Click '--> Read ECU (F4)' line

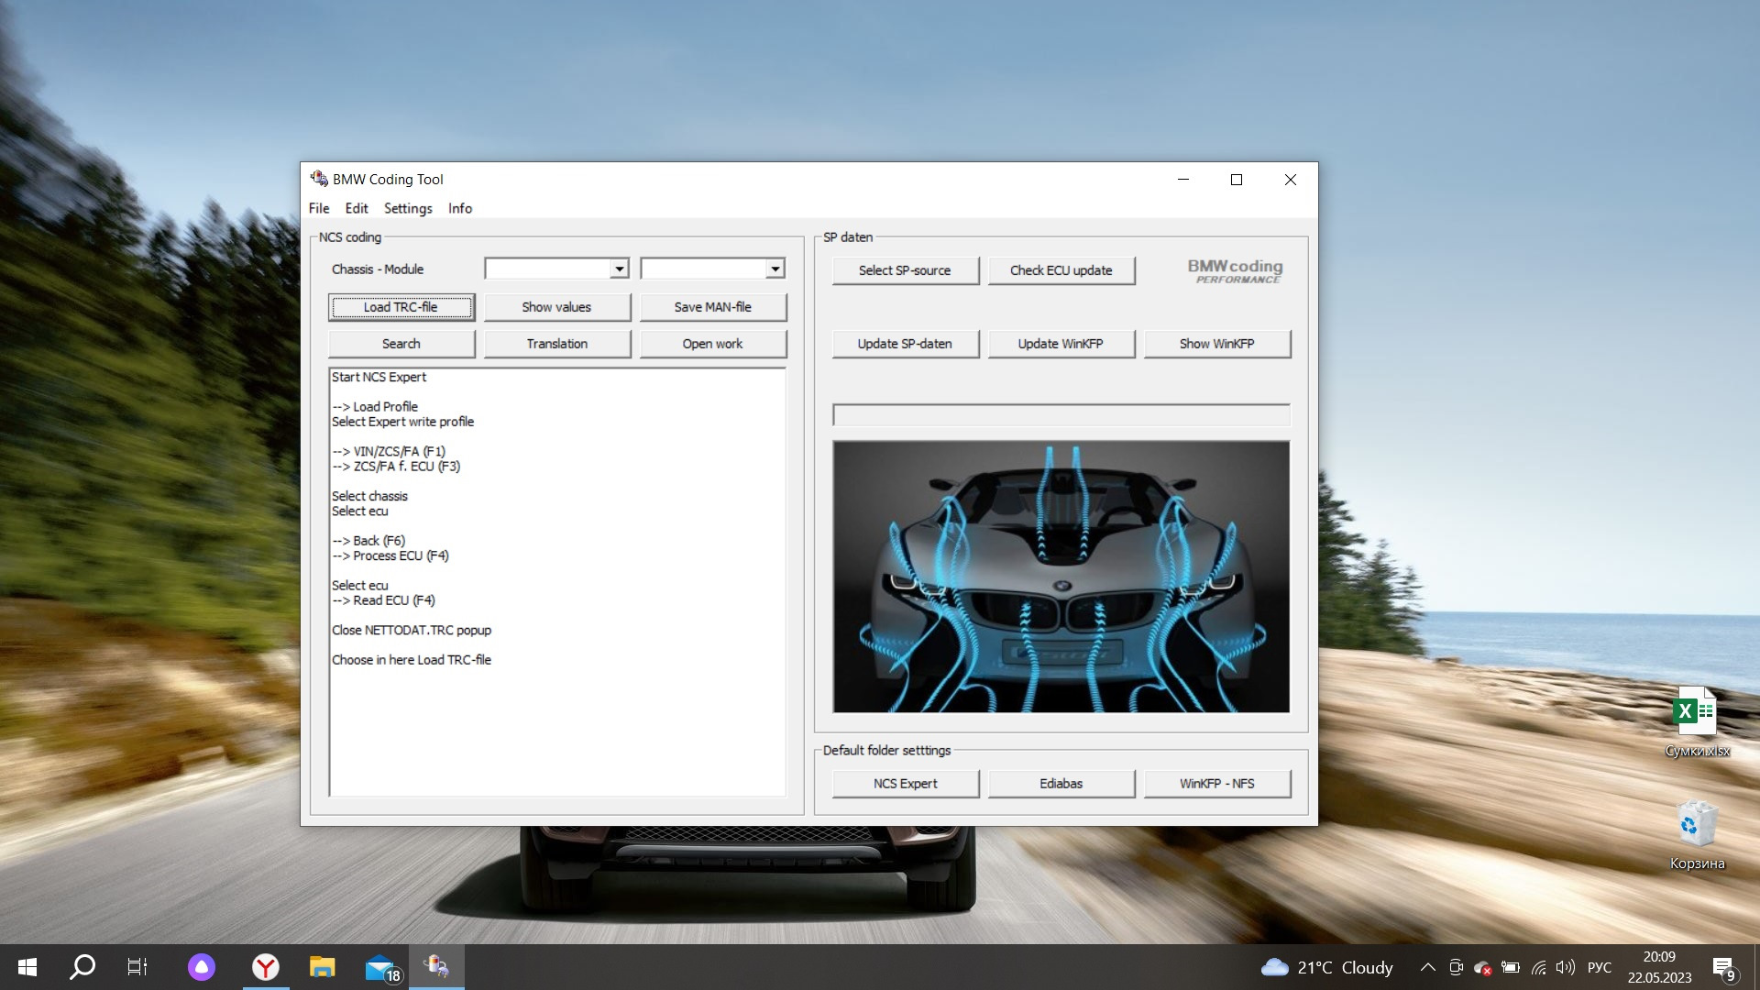pyautogui.click(x=383, y=600)
